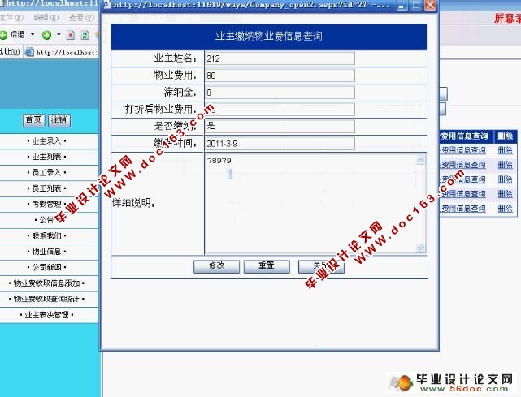Click first row 费用信息查询 link
The height and width of the screenshot is (397, 521).
tap(462, 150)
